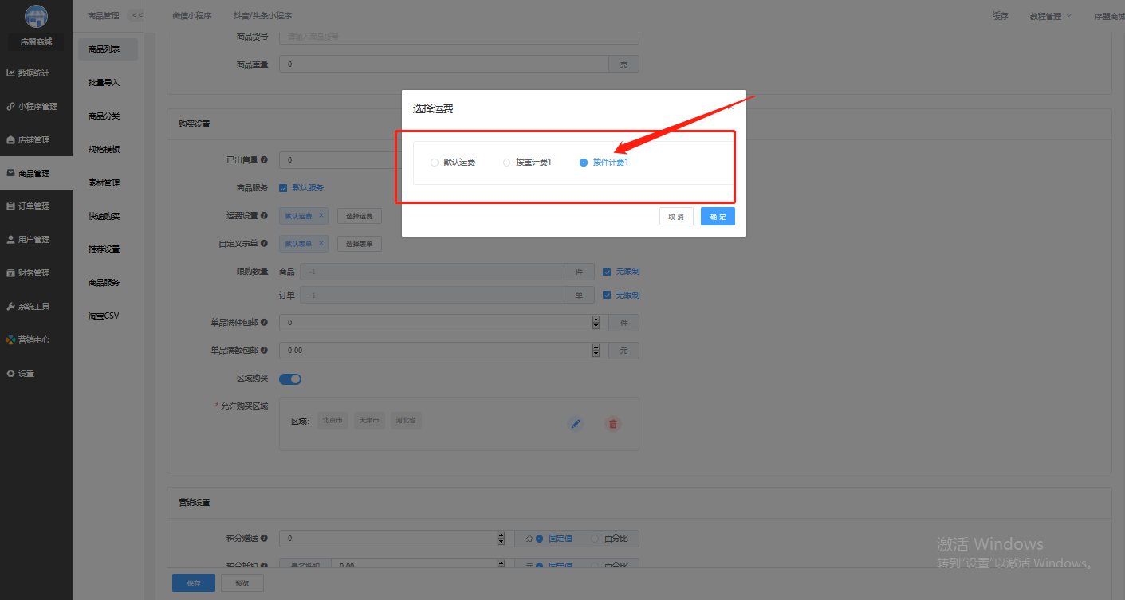Toggle the 默认服务 checkbox
This screenshot has width=1125, height=600.
(x=283, y=188)
